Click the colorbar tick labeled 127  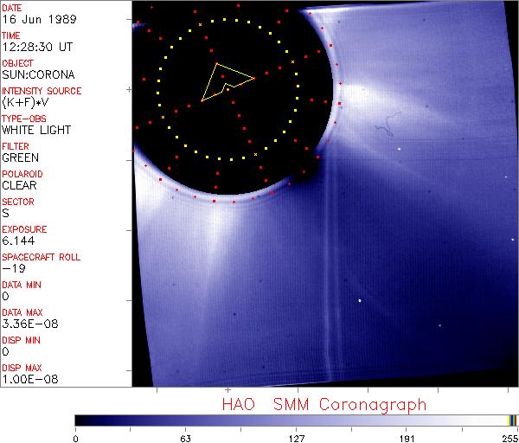point(297,438)
